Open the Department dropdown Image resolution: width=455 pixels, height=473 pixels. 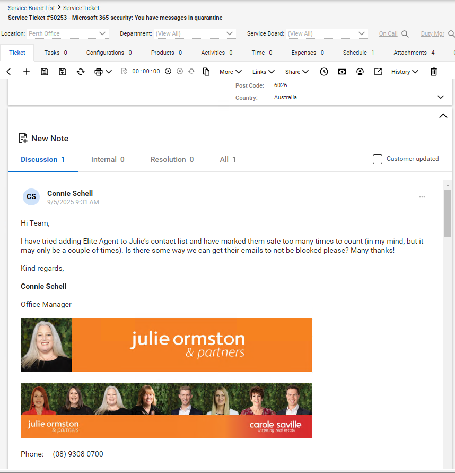(x=195, y=33)
